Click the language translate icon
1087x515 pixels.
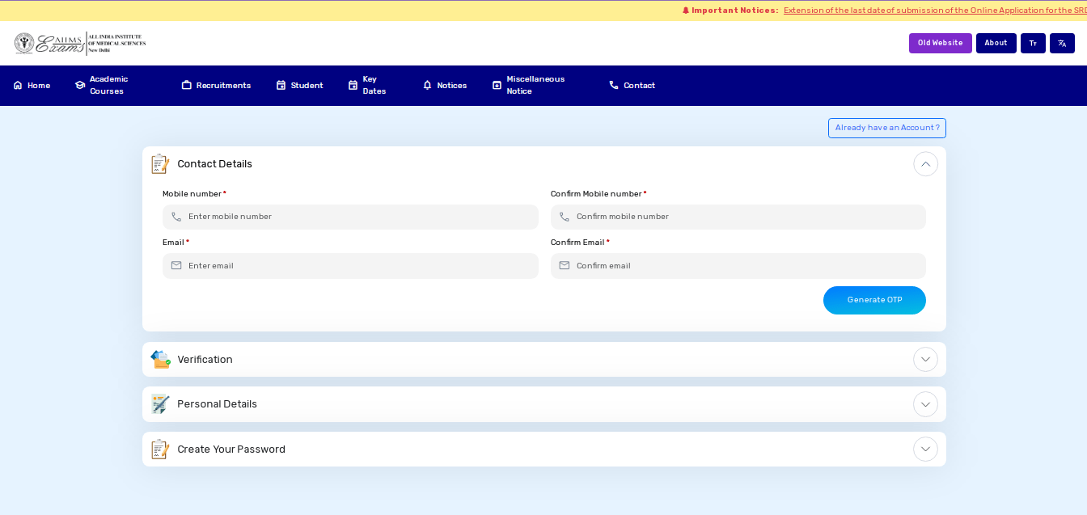pos(1062,44)
